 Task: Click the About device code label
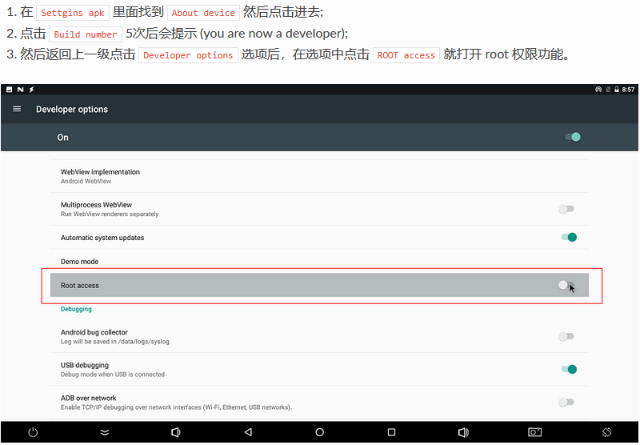coord(203,13)
